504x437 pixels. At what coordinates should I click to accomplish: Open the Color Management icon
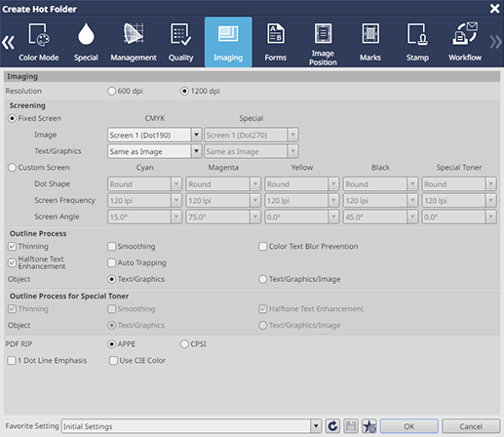(134, 33)
